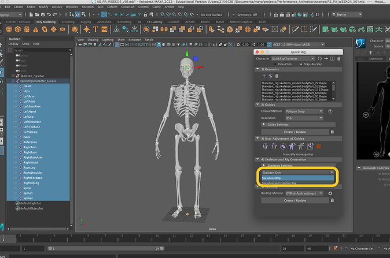Open the Deform menu
Viewport: 390px width, 258px height.
pyautogui.click(x=112, y=7)
